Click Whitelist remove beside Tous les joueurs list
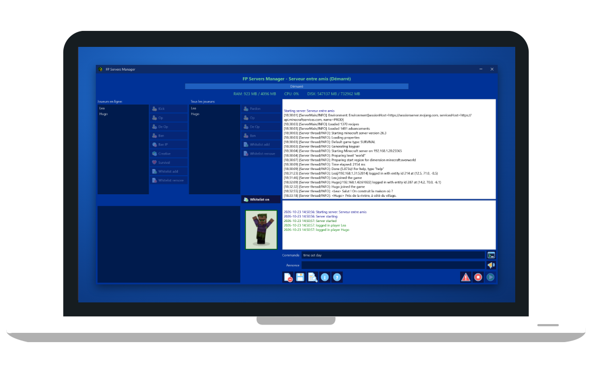 [261, 154]
